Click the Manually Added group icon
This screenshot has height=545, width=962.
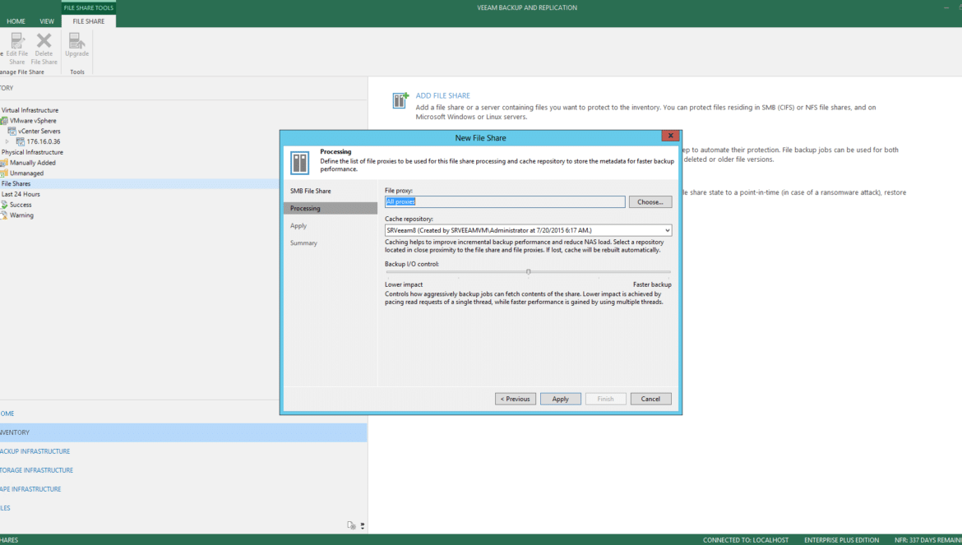click(3, 163)
